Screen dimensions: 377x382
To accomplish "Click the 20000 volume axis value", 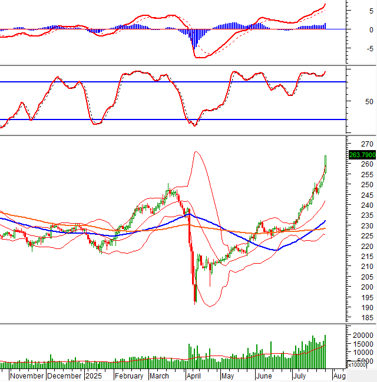I will pos(363,336).
